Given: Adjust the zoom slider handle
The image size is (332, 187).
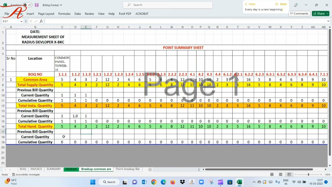Looking at the screenshot, I should click(x=308, y=175).
